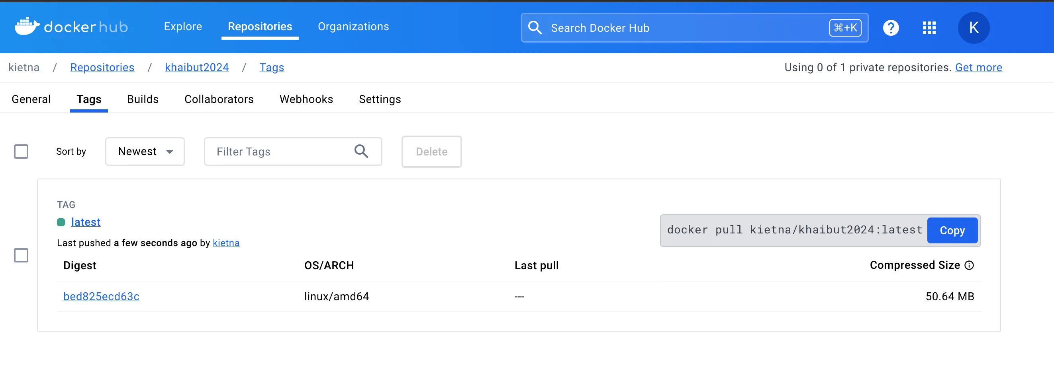Open Organizations in the top navigation
The image size is (1054, 373).
click(353, 27)
